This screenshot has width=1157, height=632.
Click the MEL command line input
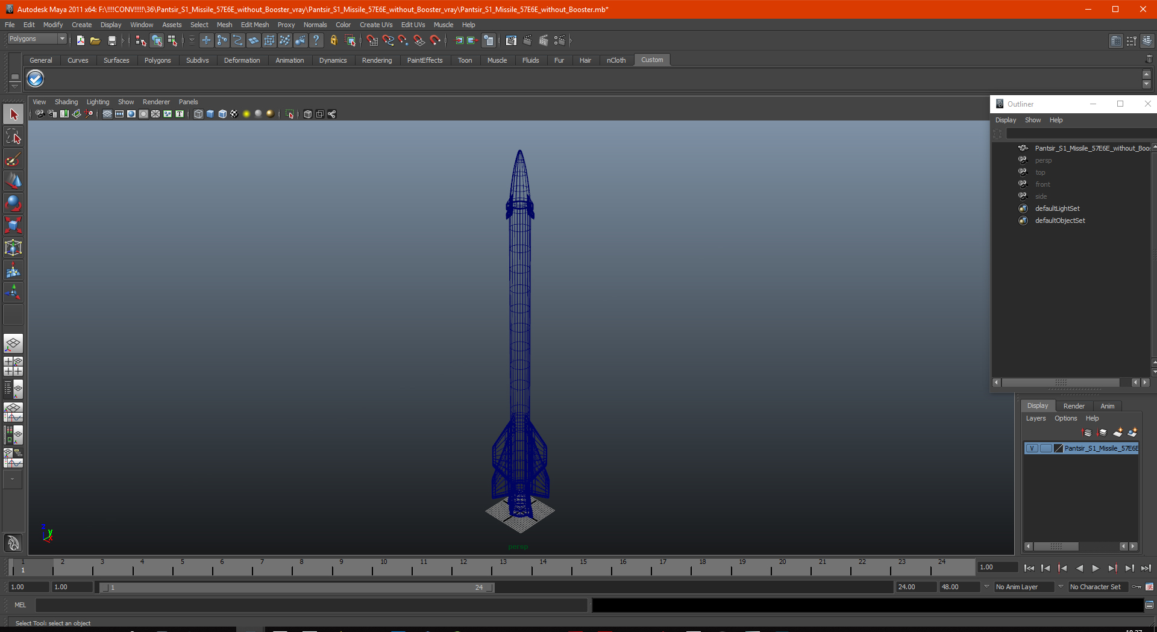coord(311,605)
